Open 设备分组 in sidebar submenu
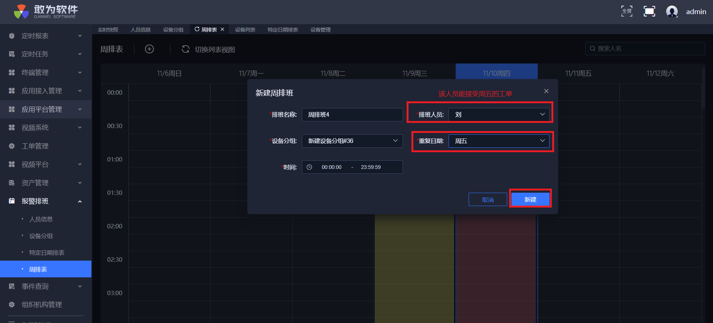Viewport: 713px width, 323px height. click(x=41, y=236)
